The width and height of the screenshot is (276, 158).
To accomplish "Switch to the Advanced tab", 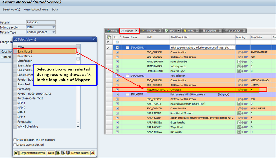I will coord(151,31).
